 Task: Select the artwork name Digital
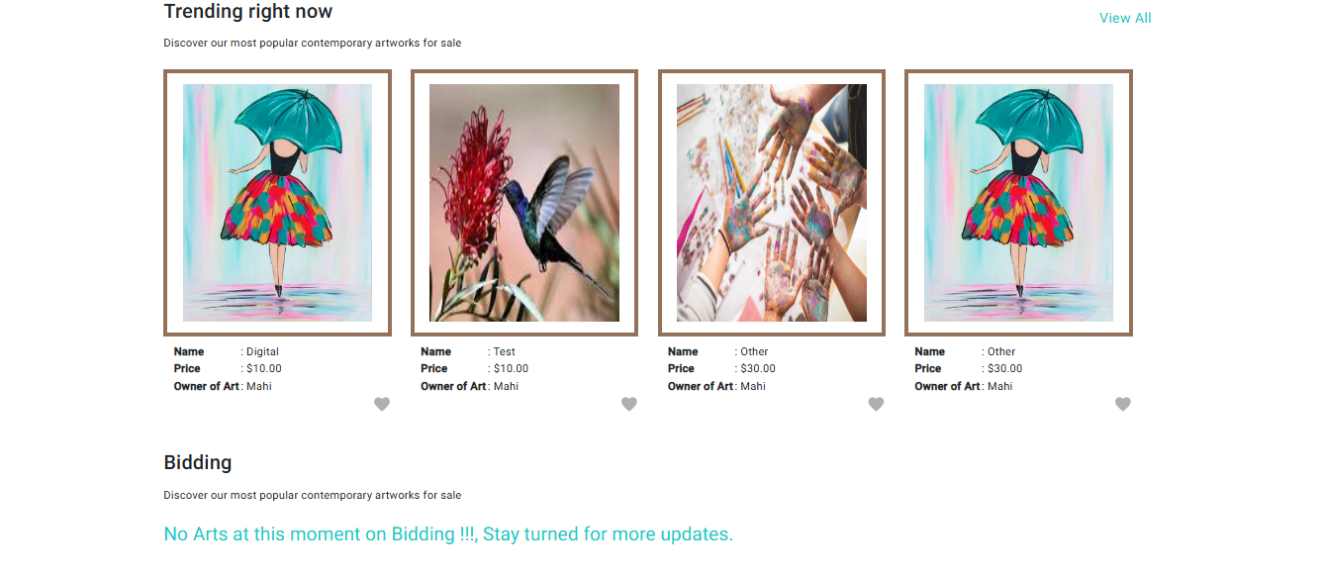tap(262, 351)
